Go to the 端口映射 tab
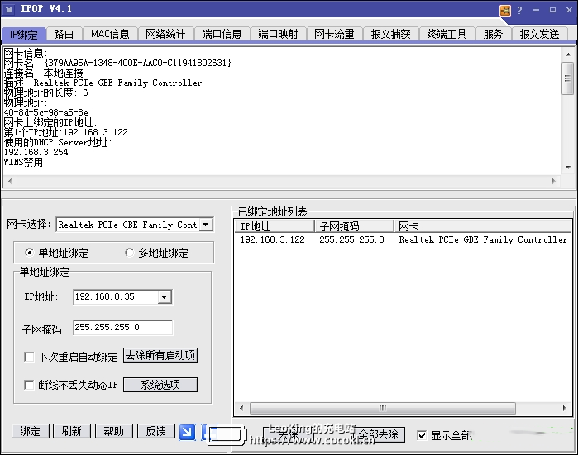This screenshot has width=578, height=455. tap(279, 34)
